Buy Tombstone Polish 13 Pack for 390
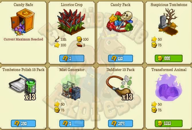 (23, 123)
